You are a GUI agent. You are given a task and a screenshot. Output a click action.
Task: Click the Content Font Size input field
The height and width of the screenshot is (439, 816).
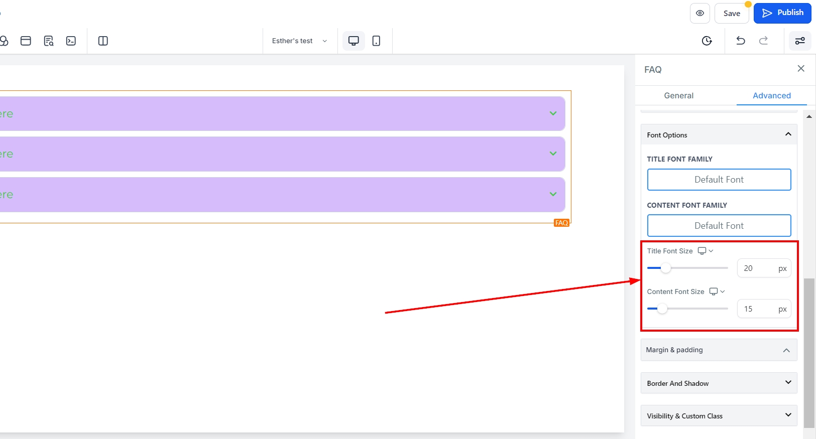coord(758,309)
